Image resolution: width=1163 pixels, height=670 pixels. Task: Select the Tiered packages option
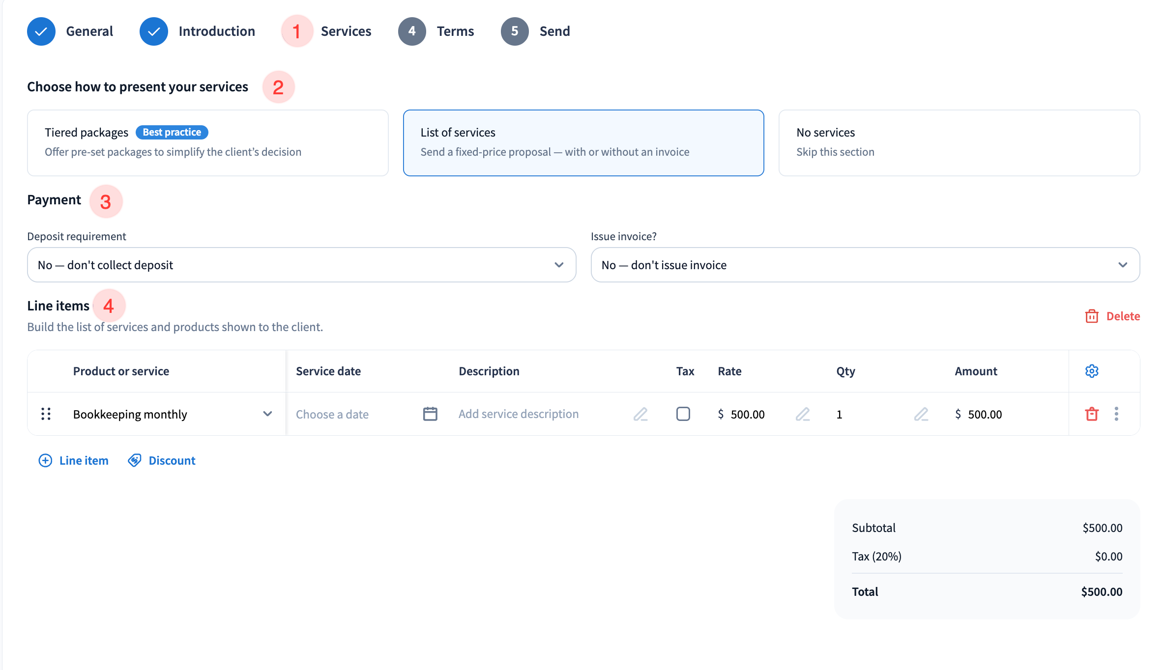[x=207, y=142]
